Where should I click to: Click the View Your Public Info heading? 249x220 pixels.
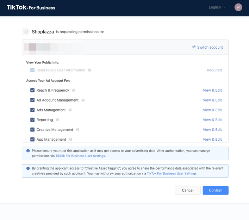click(x=43, y=62)
